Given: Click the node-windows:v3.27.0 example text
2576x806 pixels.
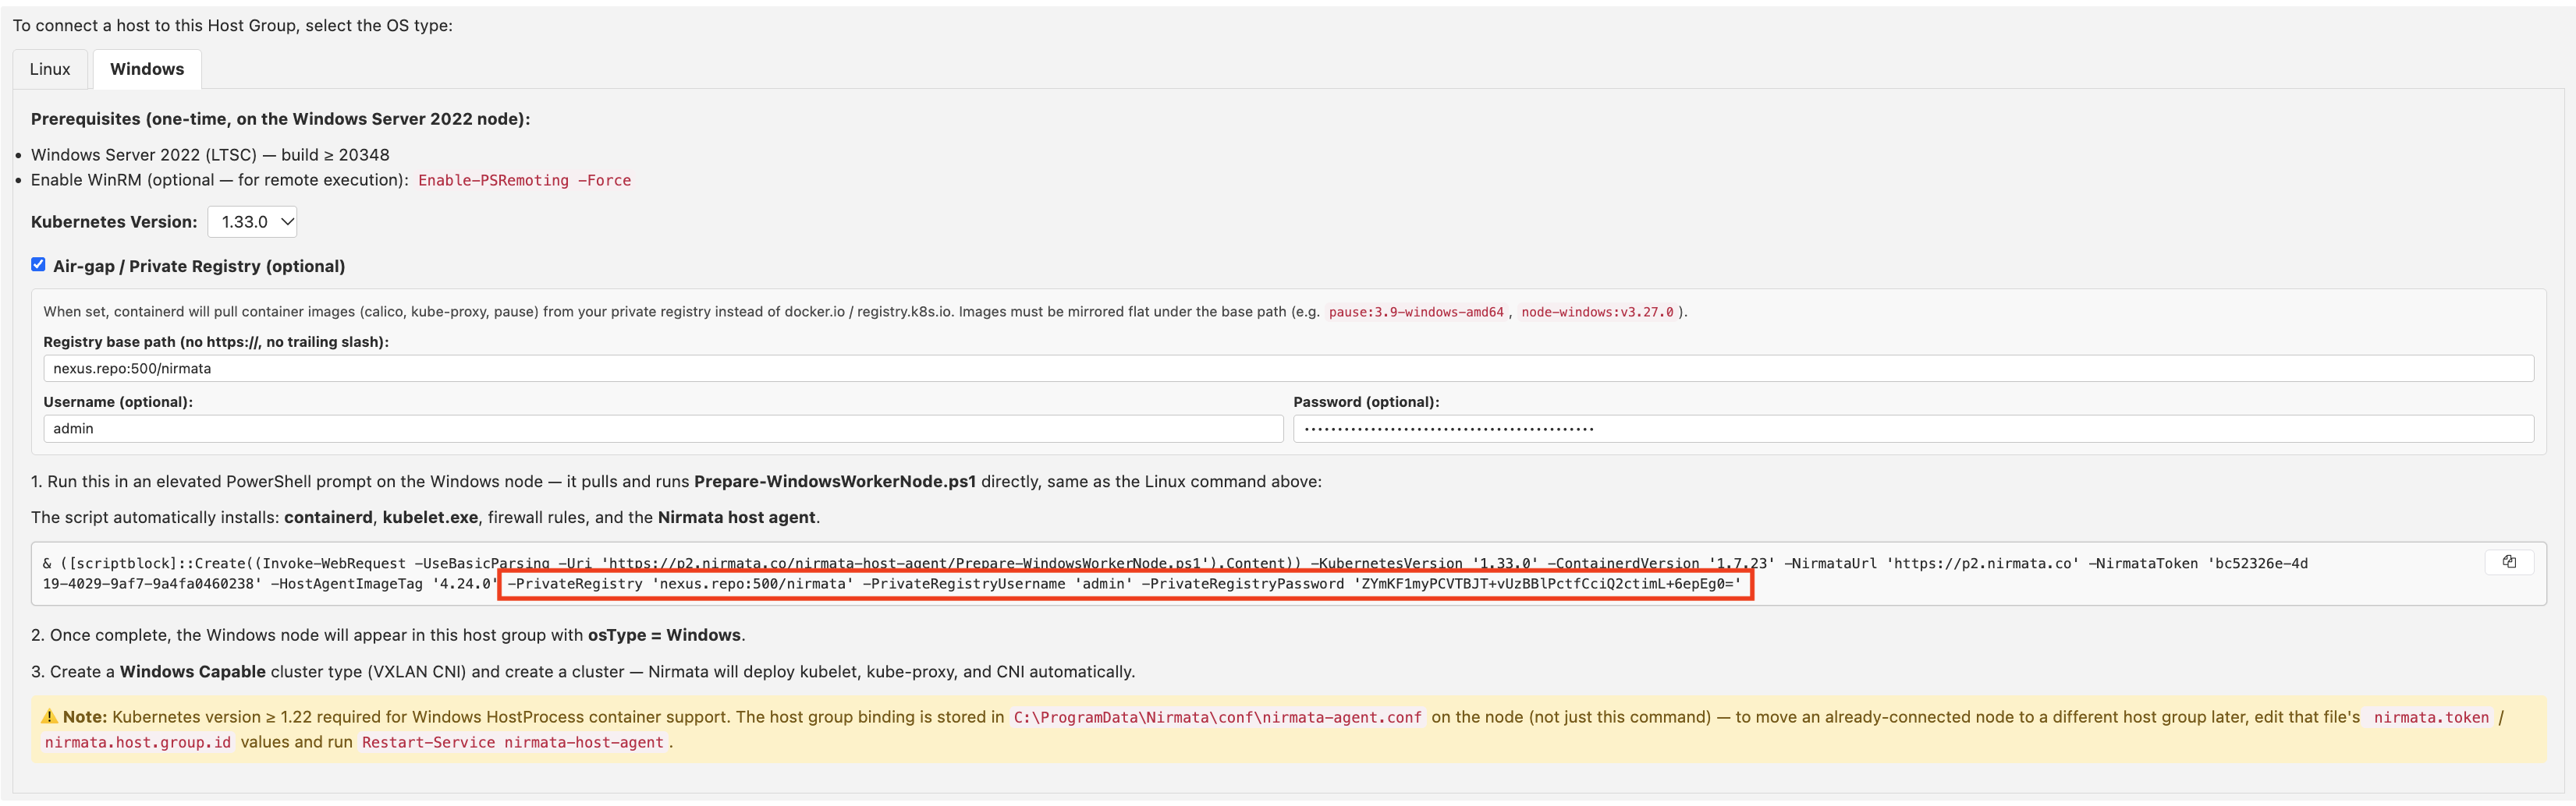Looking at the screenshot, I should [x=1597, y=313].
